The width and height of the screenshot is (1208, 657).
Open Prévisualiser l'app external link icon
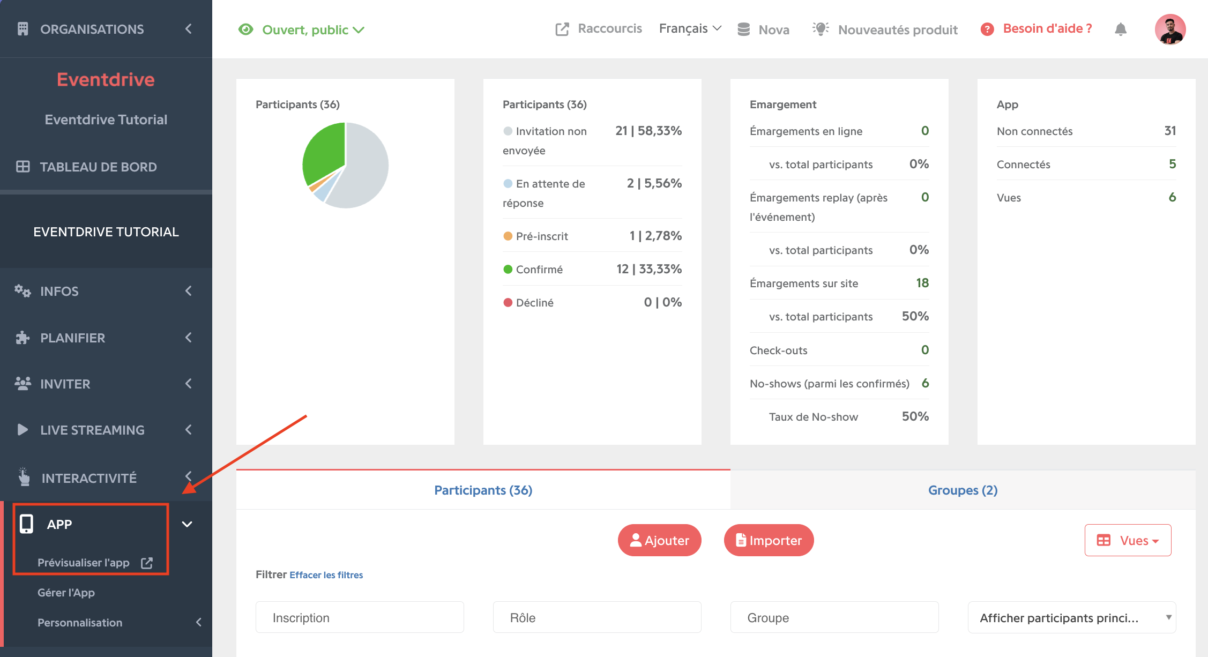tap(147, 563)
